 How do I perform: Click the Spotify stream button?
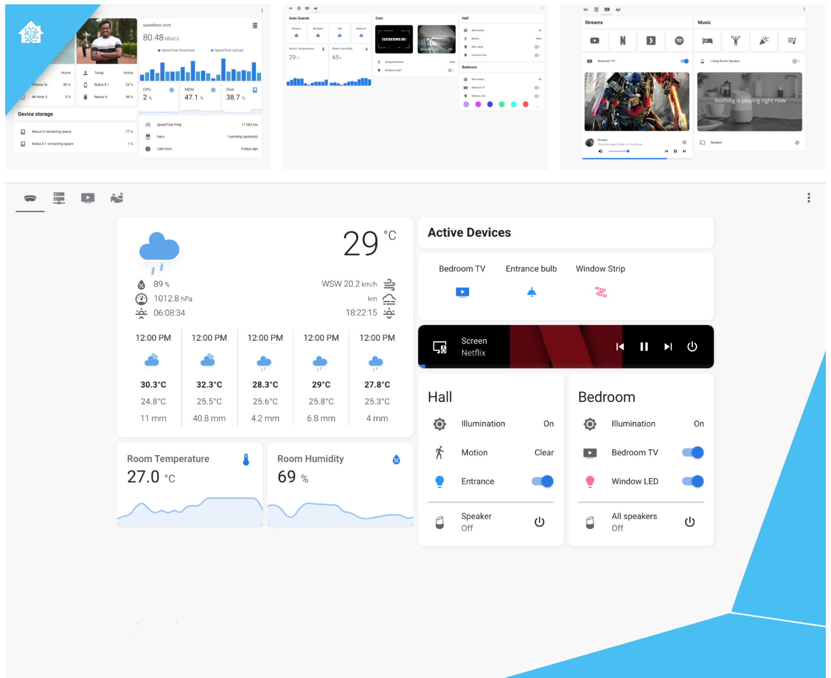coord(679,41)
